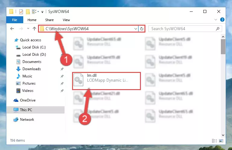Select Network in navigation pane
Viewport: 232px width, 150px height.
[27, 120]
